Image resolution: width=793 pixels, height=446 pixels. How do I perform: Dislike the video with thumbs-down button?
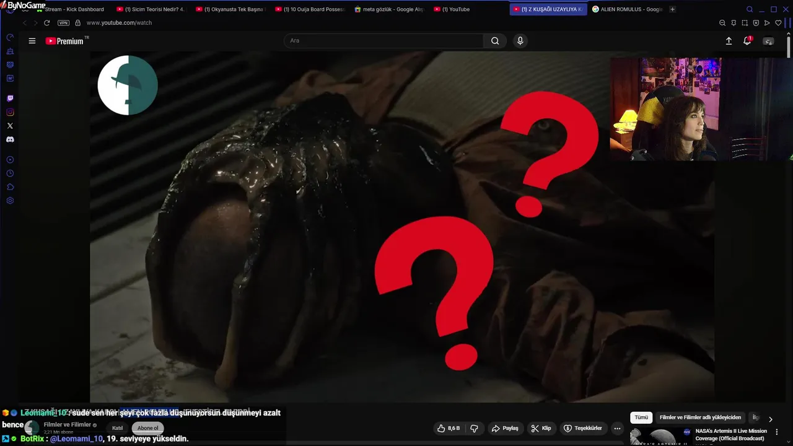click(474, 428)
